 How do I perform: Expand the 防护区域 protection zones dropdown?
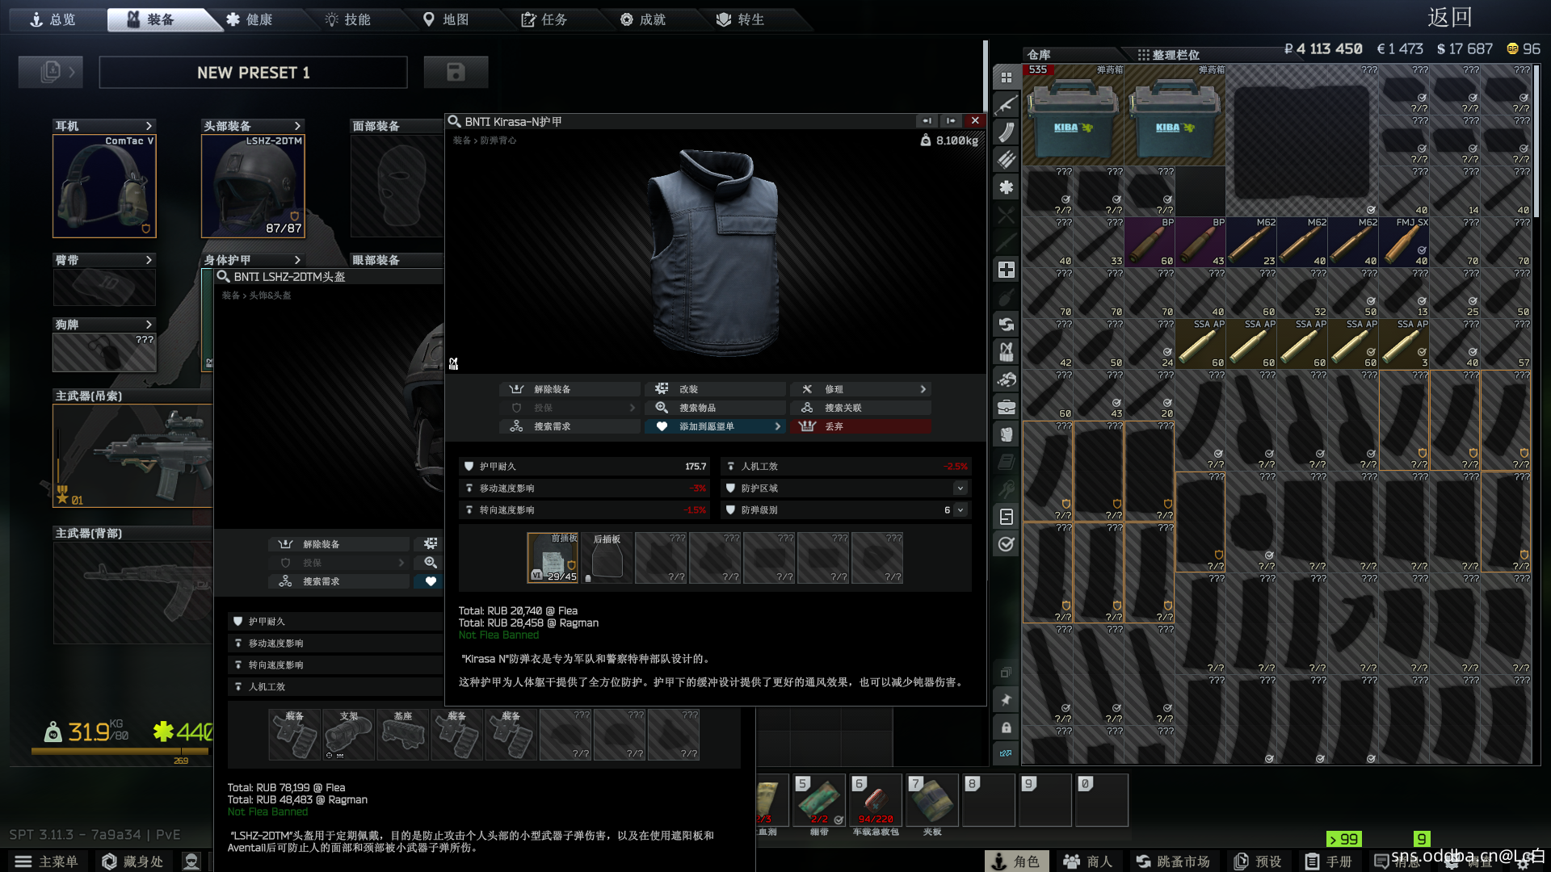960,488
